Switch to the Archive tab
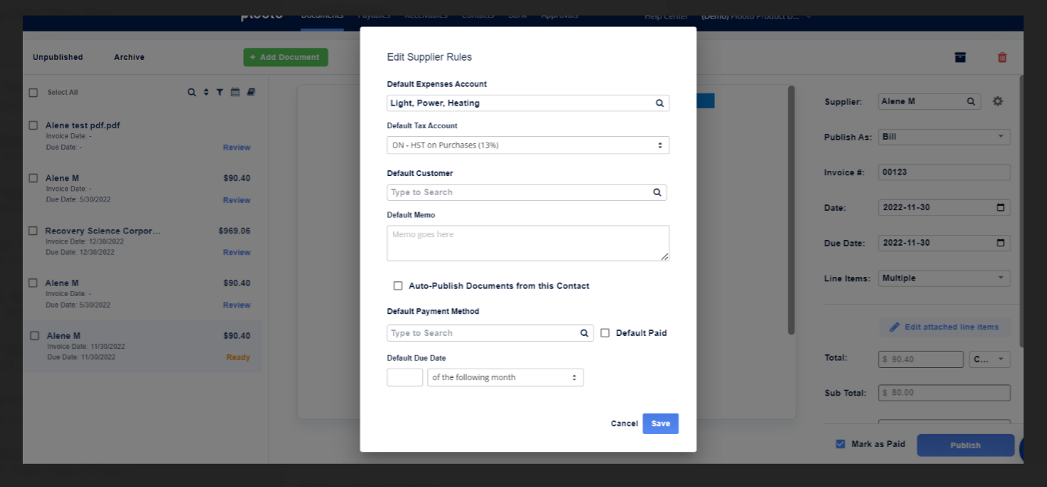 [129, 58]
